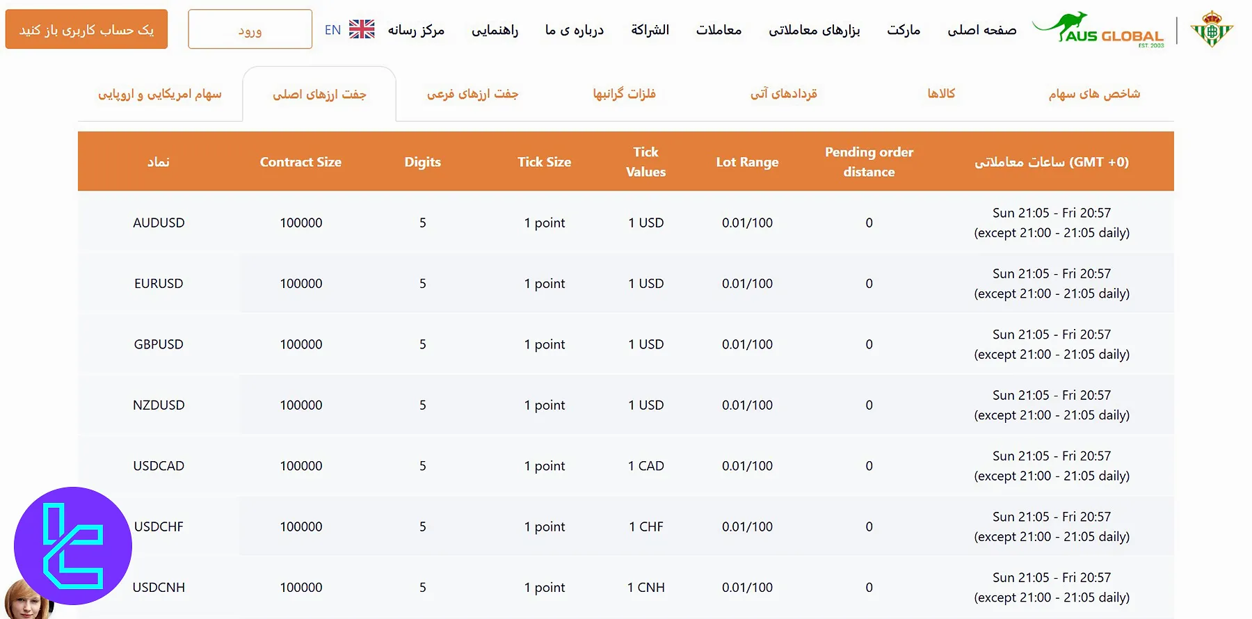Image resolution: width=1252 pixels, height=619 pixels.
Task: Select the جفت ارزهای فرعی tab
Action: 473,94
